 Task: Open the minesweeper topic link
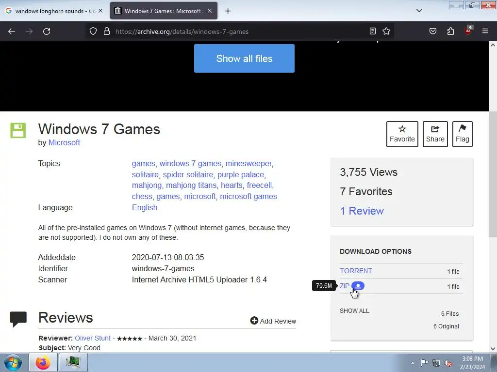coord(248,164)
